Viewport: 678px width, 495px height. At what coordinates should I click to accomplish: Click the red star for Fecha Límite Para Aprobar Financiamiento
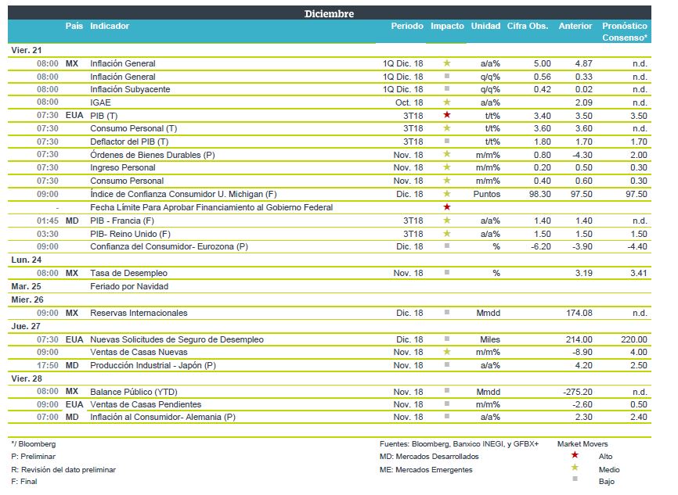(447, 207)
